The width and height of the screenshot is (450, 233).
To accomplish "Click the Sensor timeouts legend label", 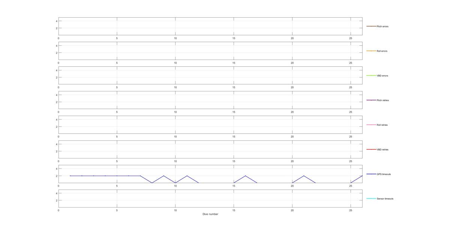I will point(385,199).
